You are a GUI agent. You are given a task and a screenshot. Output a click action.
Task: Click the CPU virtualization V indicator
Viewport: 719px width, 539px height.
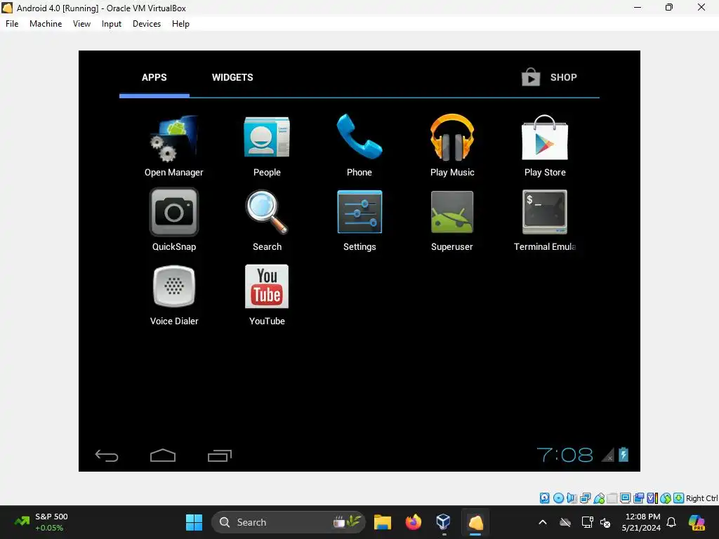652,498
